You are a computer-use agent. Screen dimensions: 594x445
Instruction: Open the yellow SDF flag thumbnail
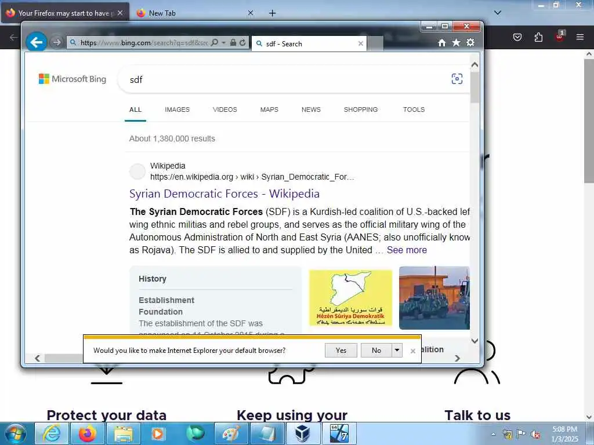pos(351,298)
